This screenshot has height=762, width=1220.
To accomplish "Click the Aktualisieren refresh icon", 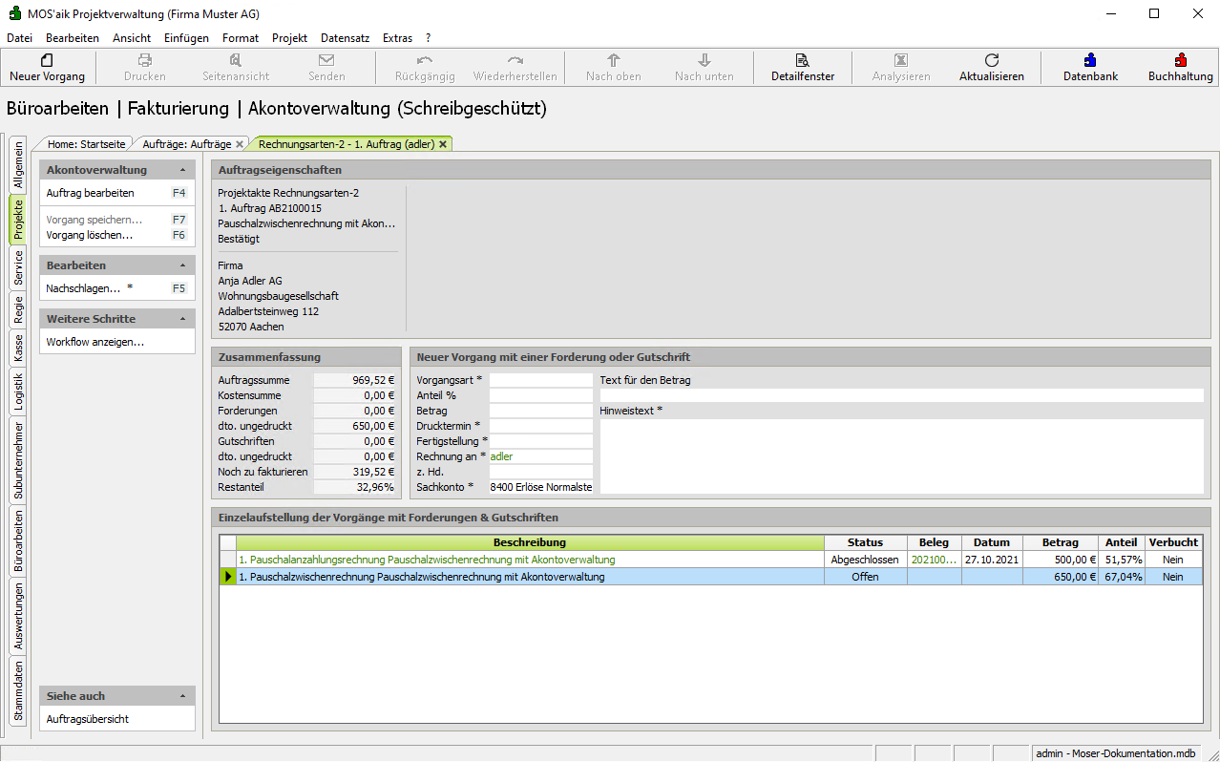I will 991,60.
